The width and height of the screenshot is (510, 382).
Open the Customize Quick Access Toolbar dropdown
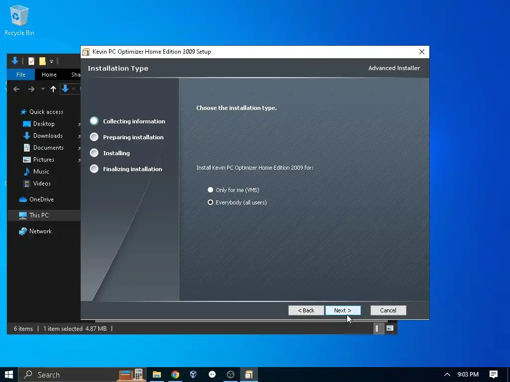[x=51, y=61]
